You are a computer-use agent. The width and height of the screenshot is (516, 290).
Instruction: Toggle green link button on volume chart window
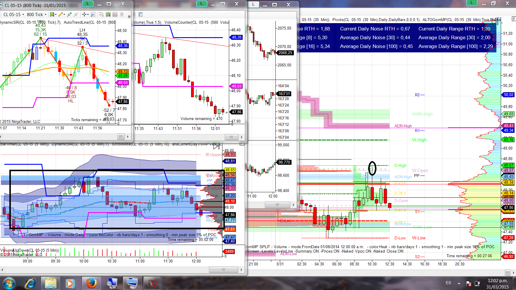(x=201, y=4)
